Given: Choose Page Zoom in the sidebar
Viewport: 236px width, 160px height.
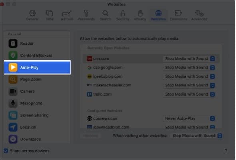Looking at the screenshot, I should [37, 79].
